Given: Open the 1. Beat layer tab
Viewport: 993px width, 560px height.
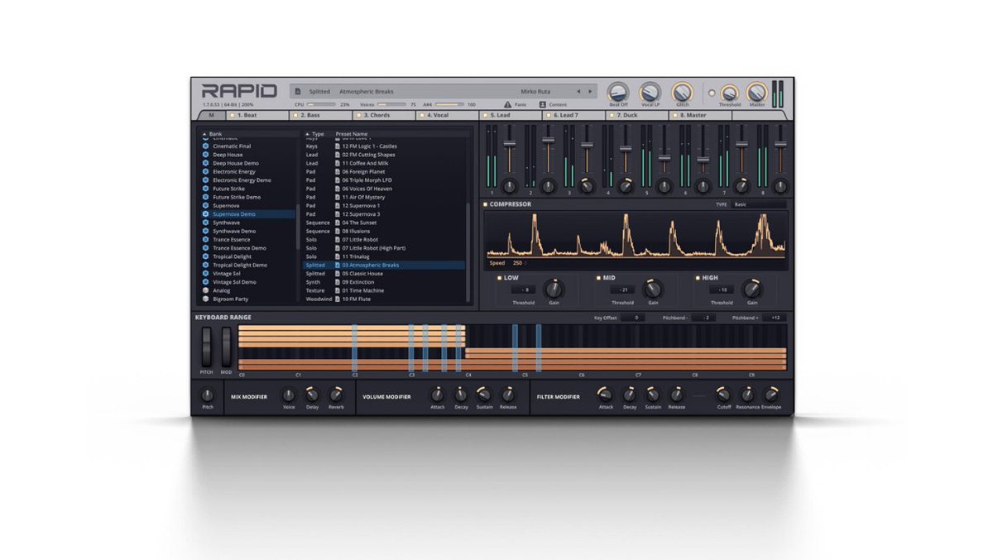Looking at the screenshot, I should 257,116.
